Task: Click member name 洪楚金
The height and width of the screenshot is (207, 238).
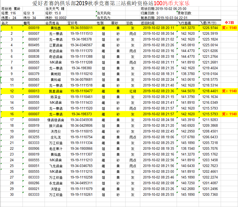Action: point(56,189)
